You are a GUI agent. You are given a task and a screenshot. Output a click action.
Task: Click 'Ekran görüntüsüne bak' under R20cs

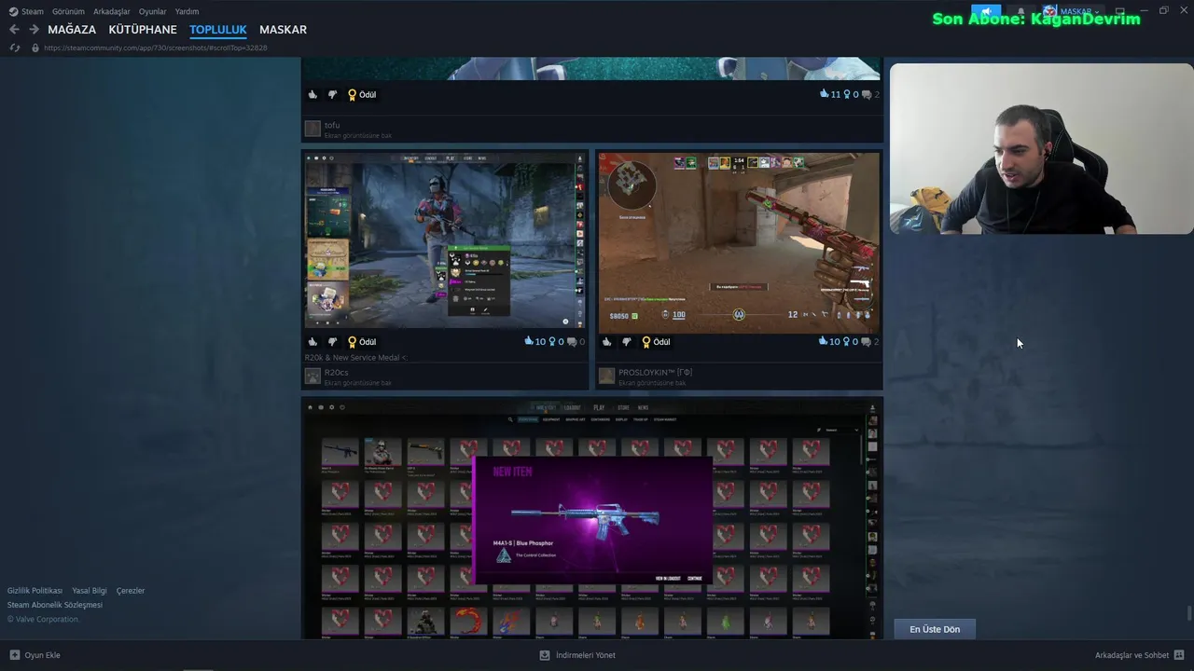(x=357, y=383)
